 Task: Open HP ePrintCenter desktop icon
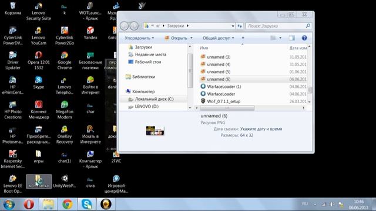13,85
